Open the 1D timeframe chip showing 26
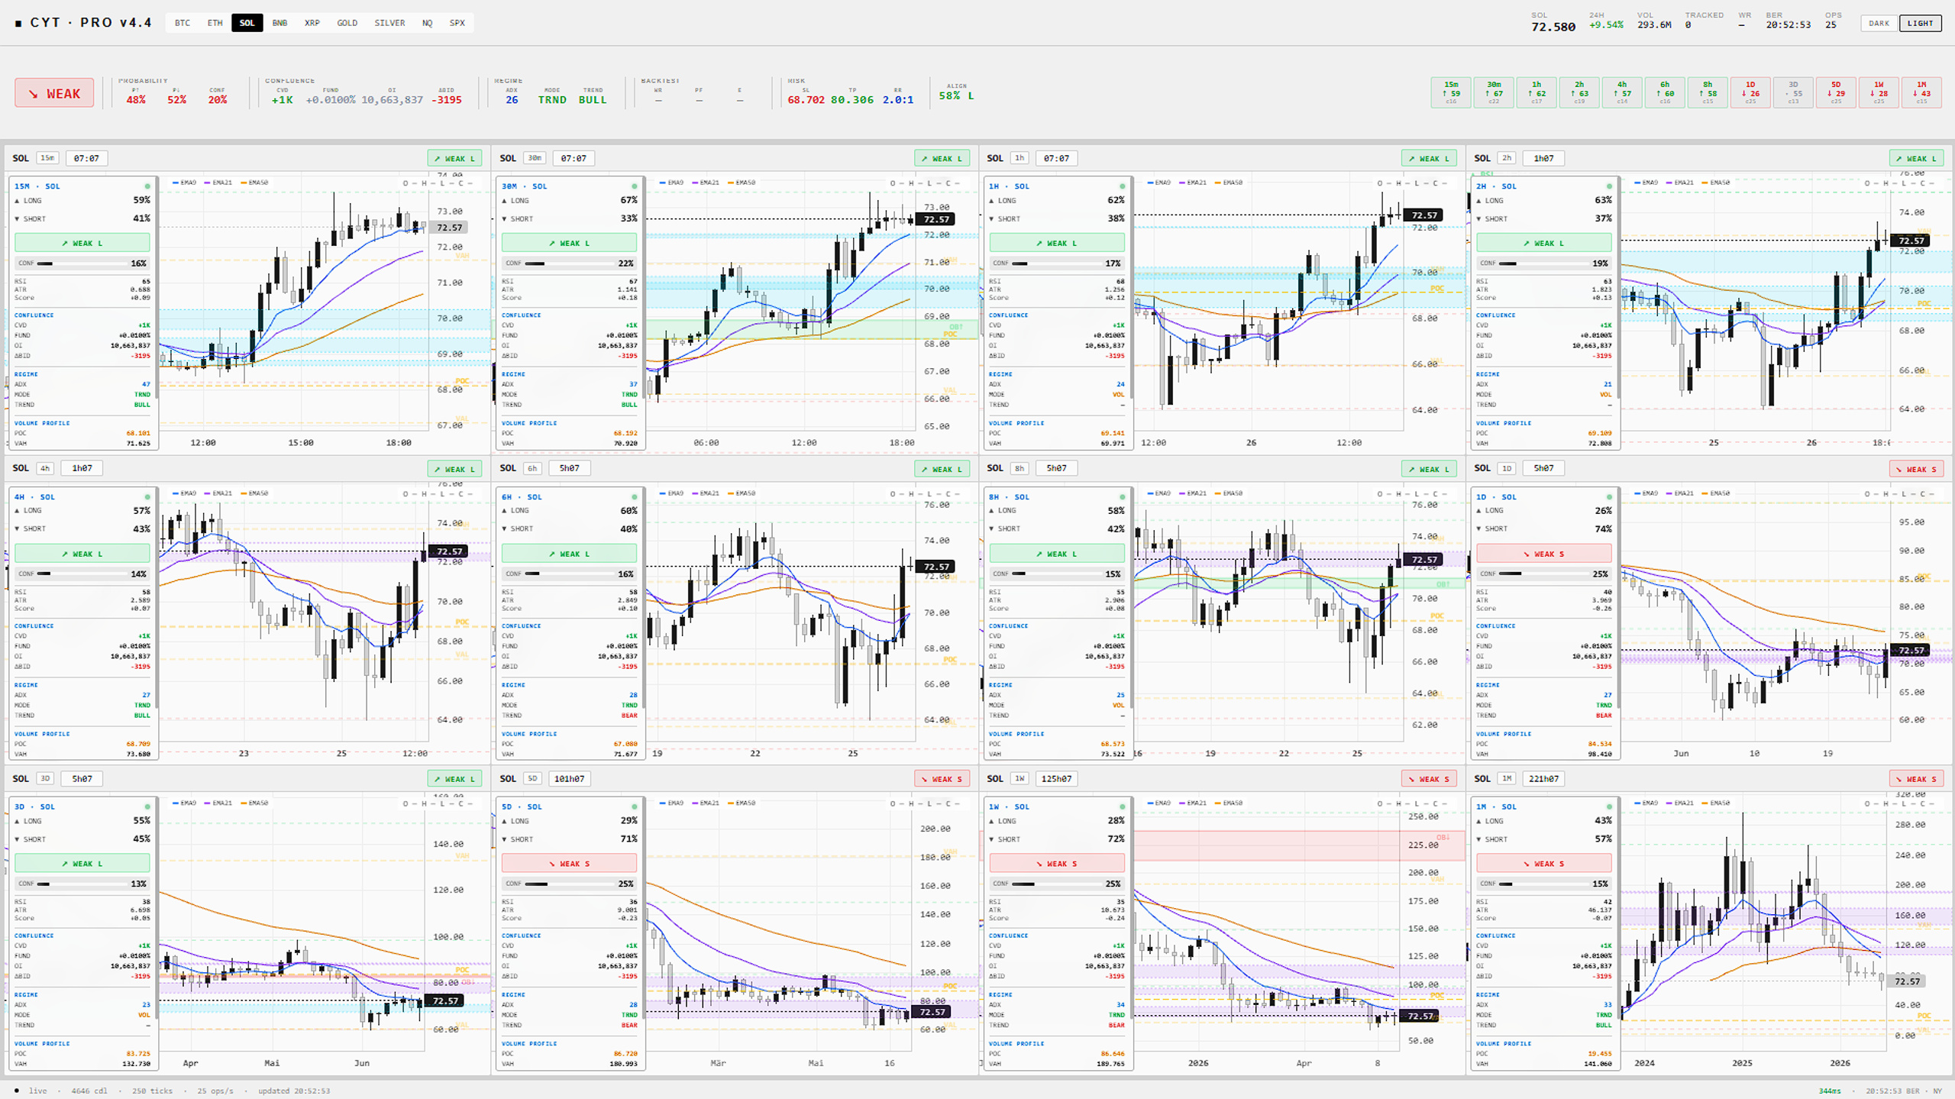1955x1099 pixels. point(1750,93)
